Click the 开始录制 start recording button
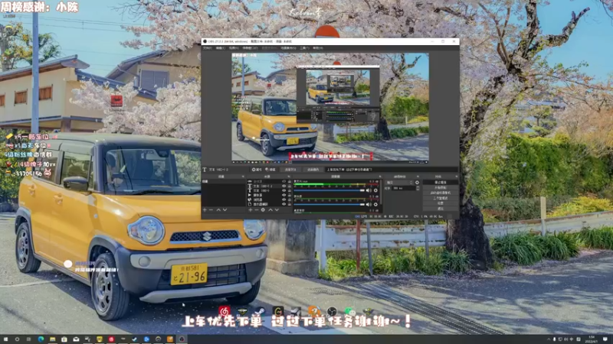This screenshot has height=344, width=613. [441, 187]
